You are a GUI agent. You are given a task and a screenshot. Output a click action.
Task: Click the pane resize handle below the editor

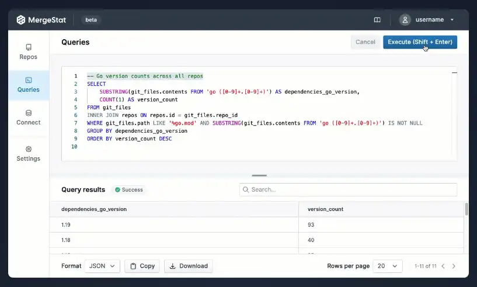click(x=259, y=175)
